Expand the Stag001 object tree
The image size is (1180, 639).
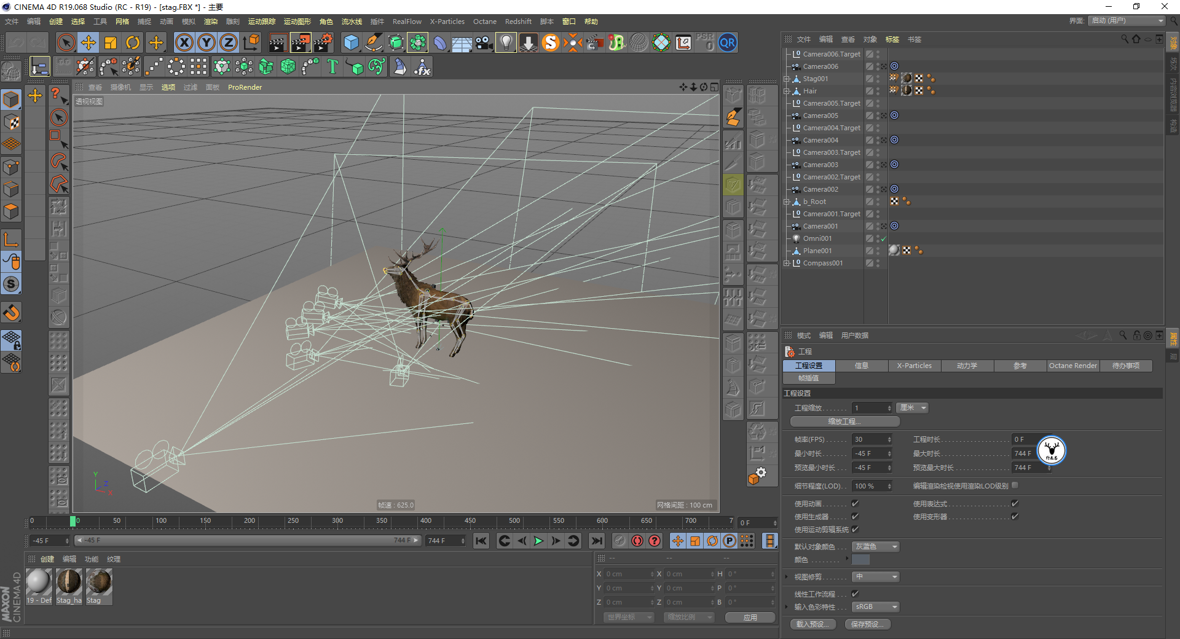(786, 79)
